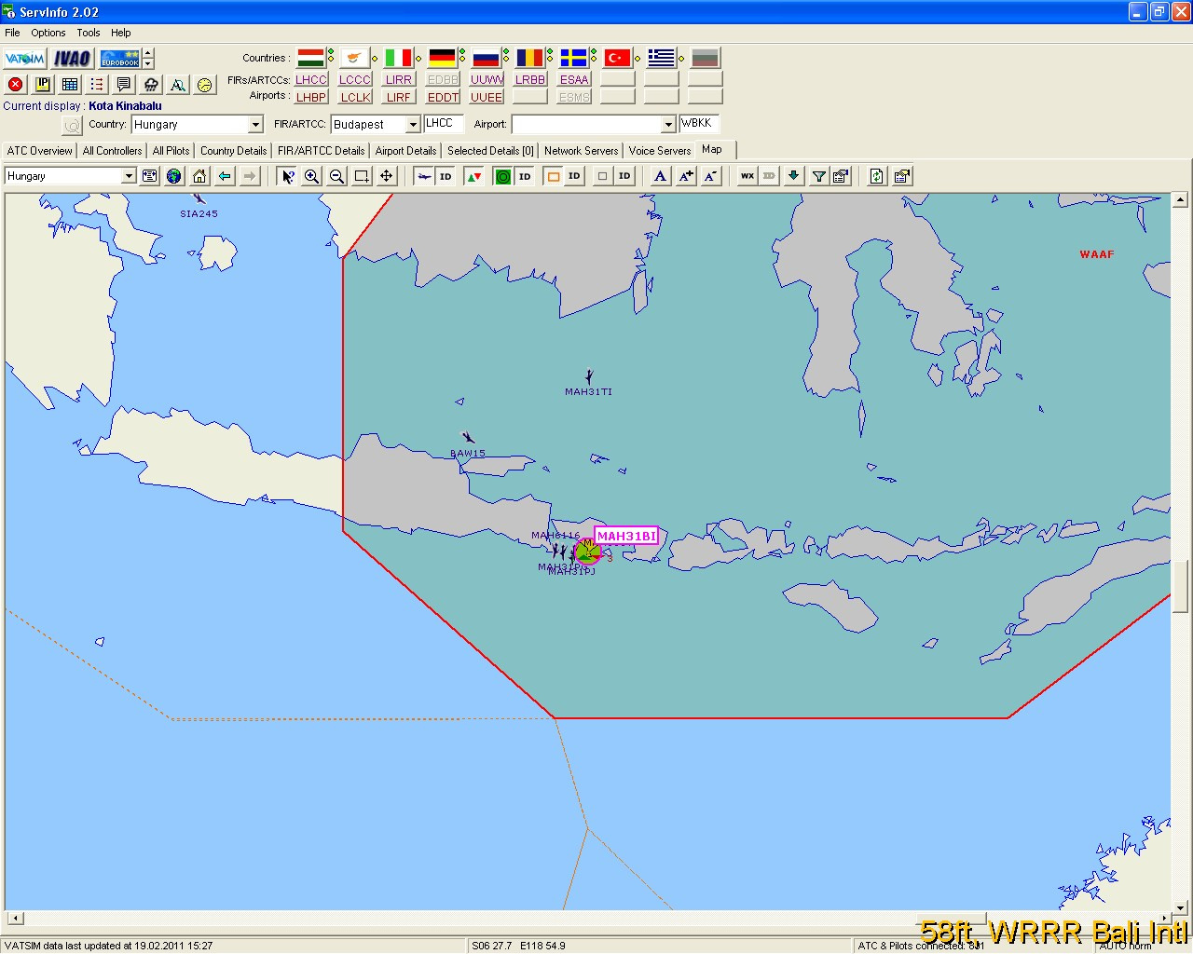Click the down stepper beside the Eurobook button
1193x954 pixels.
148,63
